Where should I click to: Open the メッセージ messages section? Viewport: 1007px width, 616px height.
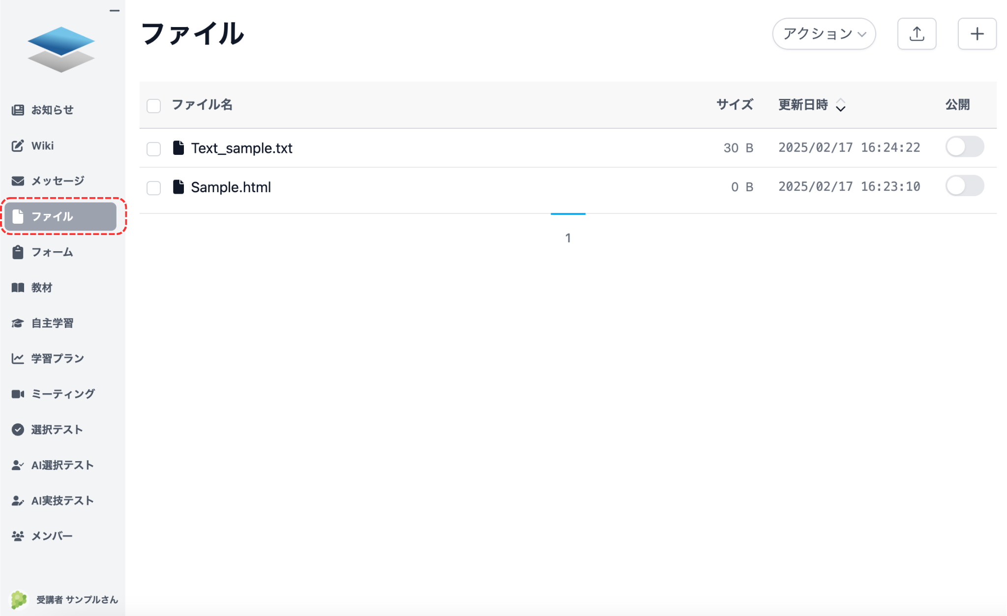coord(57,180)
